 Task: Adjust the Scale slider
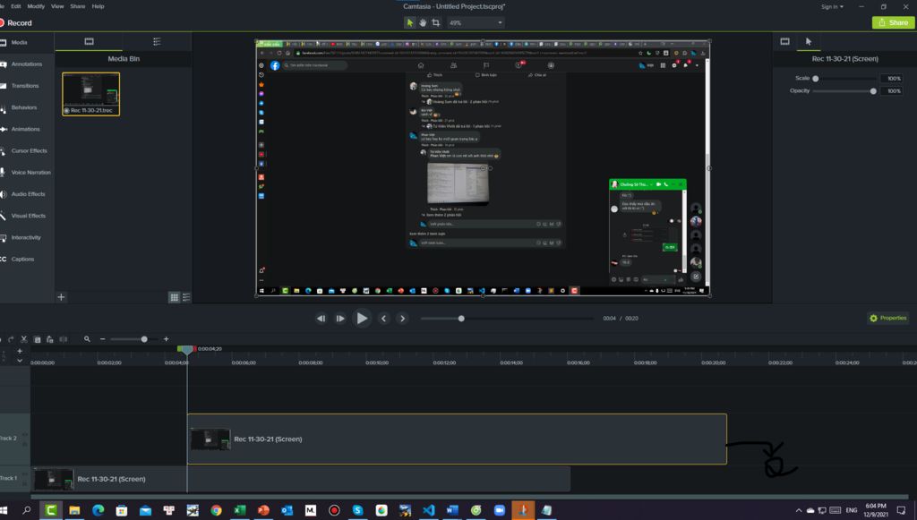tap(815, 78)
